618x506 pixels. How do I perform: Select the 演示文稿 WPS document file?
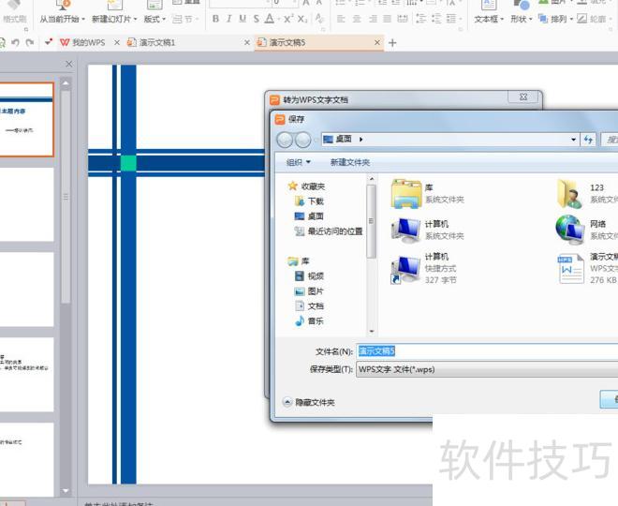tap(588, 268)
